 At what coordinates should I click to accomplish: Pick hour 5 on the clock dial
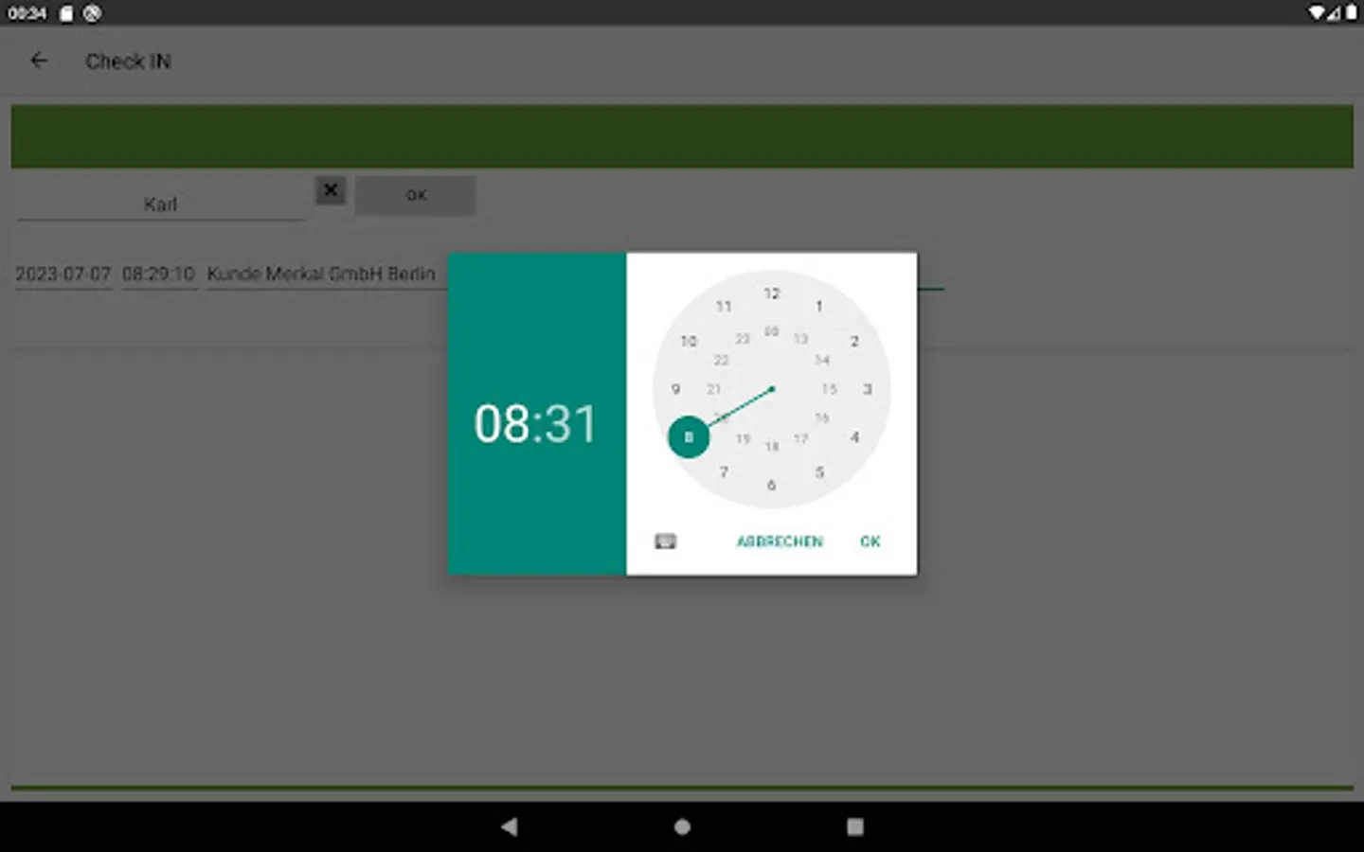point(819,471)
